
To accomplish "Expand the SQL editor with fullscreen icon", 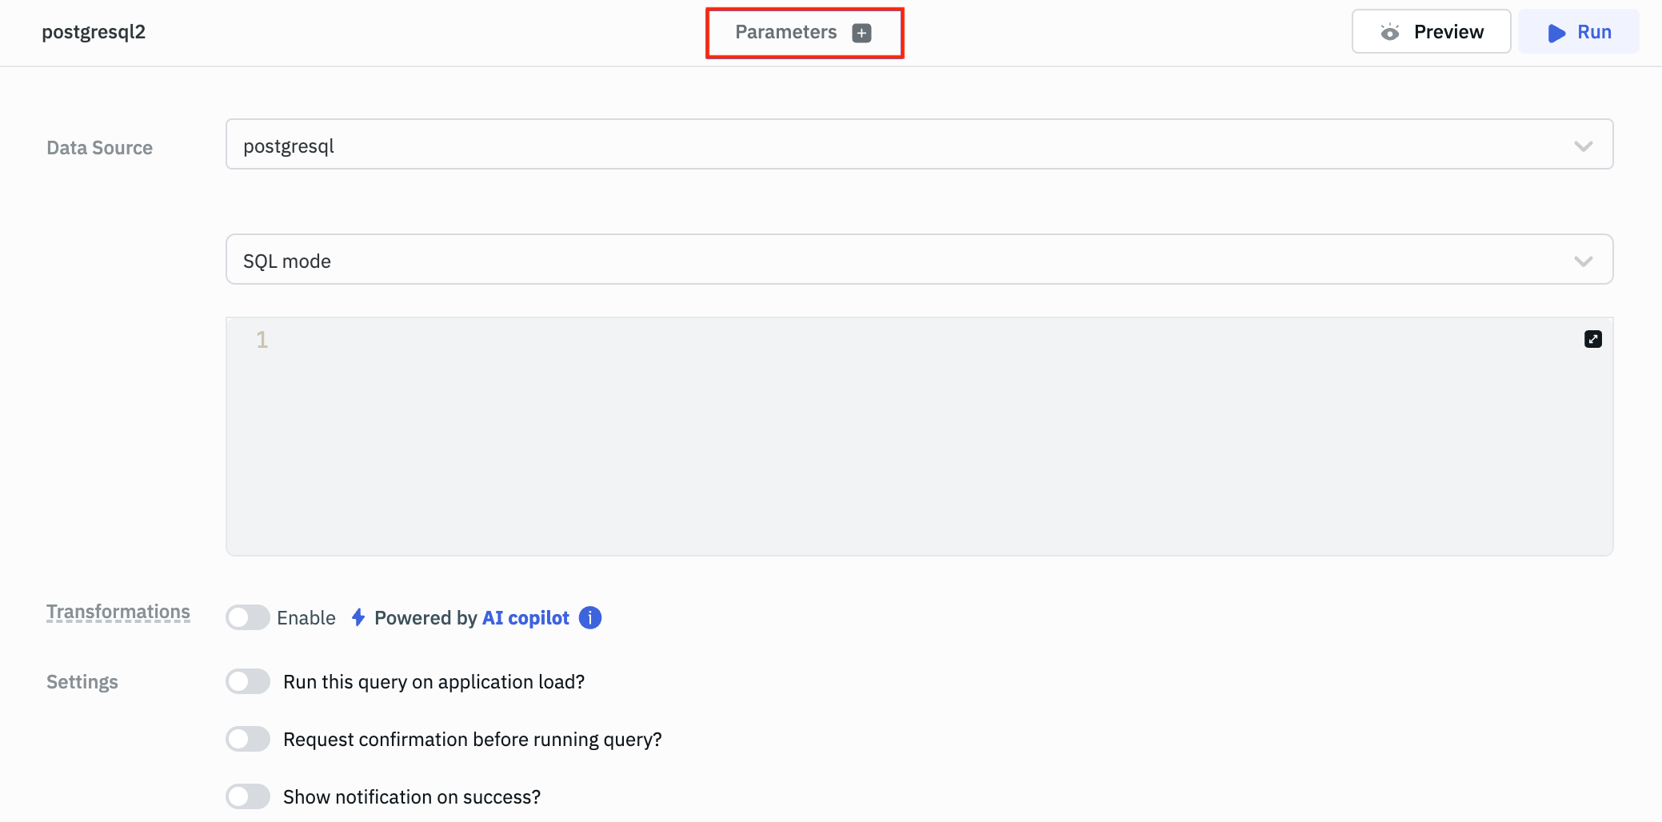I will pos(1592,339).
